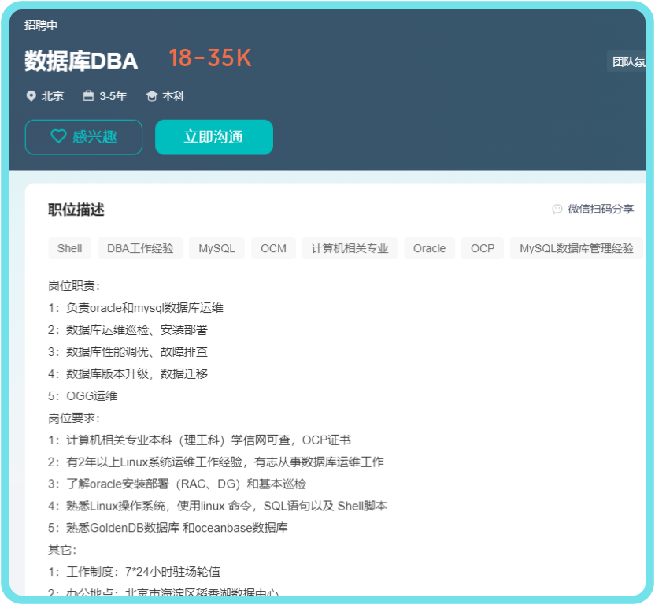The image size is (655, 605).
Task: Click the MySQL skill tag
Action: 216,248
